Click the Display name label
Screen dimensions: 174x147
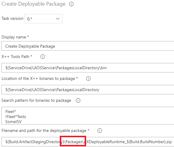[x=14, y=37]
